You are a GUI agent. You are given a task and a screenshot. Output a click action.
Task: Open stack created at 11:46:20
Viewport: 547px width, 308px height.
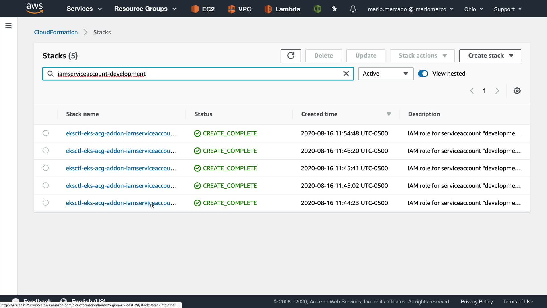pyautogui.click(x=121, y=151)
